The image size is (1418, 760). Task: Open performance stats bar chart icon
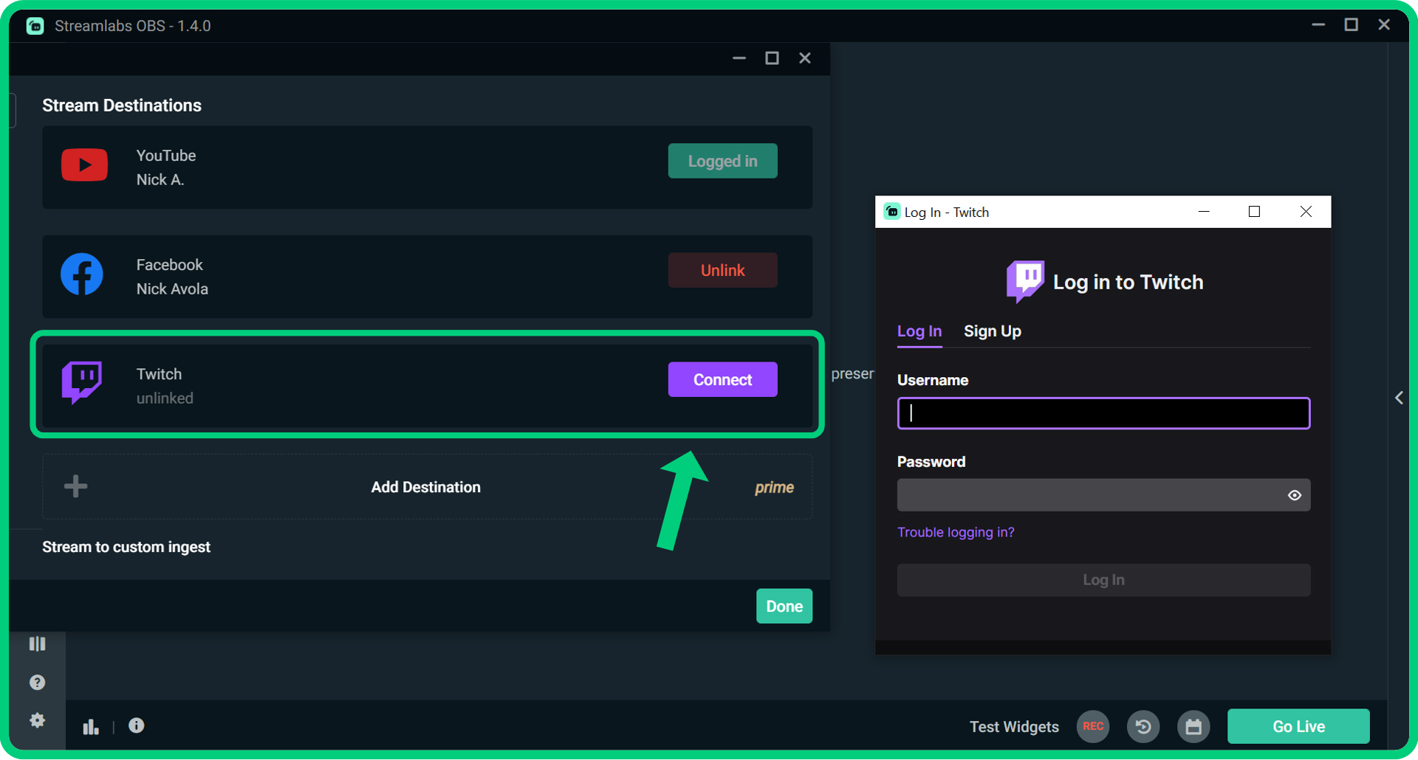coord(91,727)
